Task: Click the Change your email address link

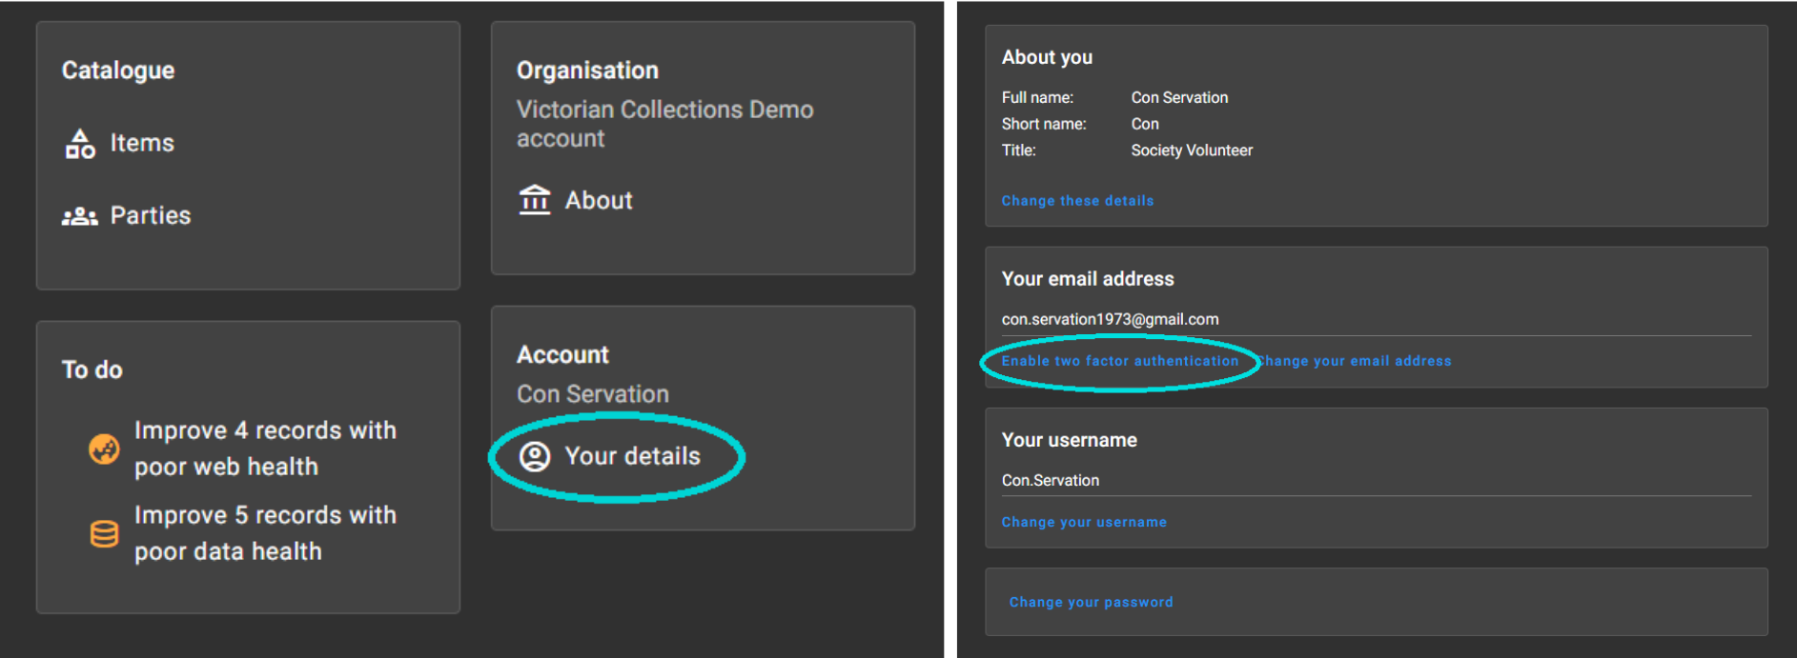Action: pos(1357,361)
